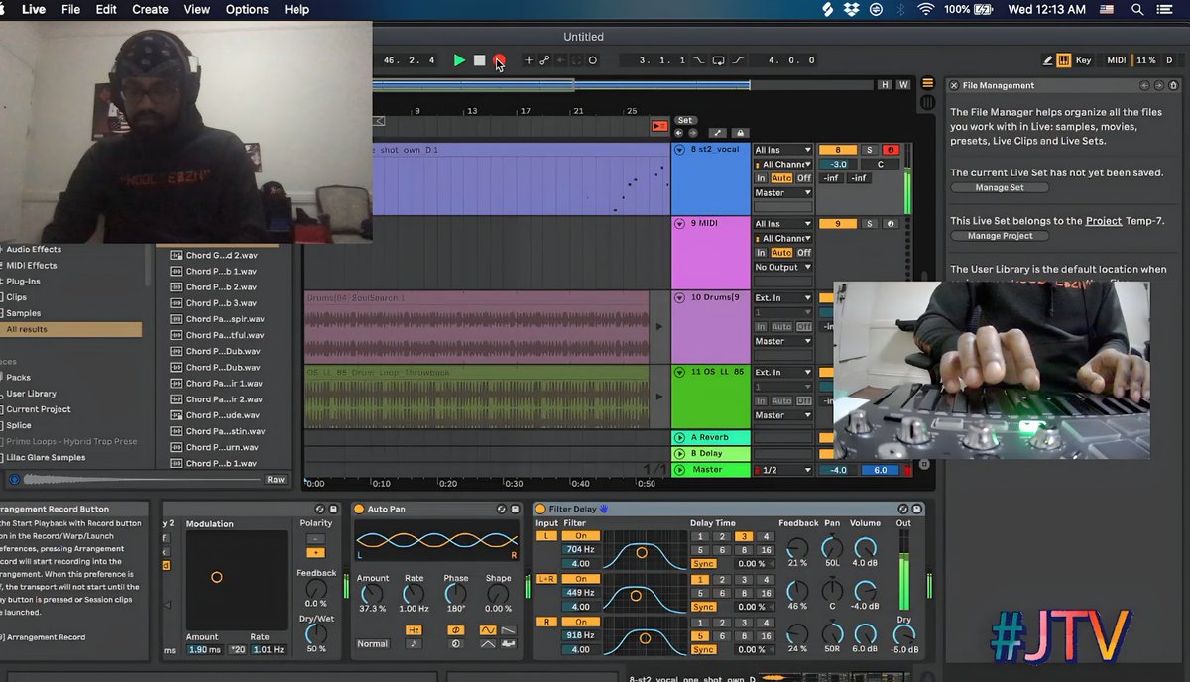Screen dimensions: 1190x682
Task: Open the Project link in File Management
Action: point(1103,221)
